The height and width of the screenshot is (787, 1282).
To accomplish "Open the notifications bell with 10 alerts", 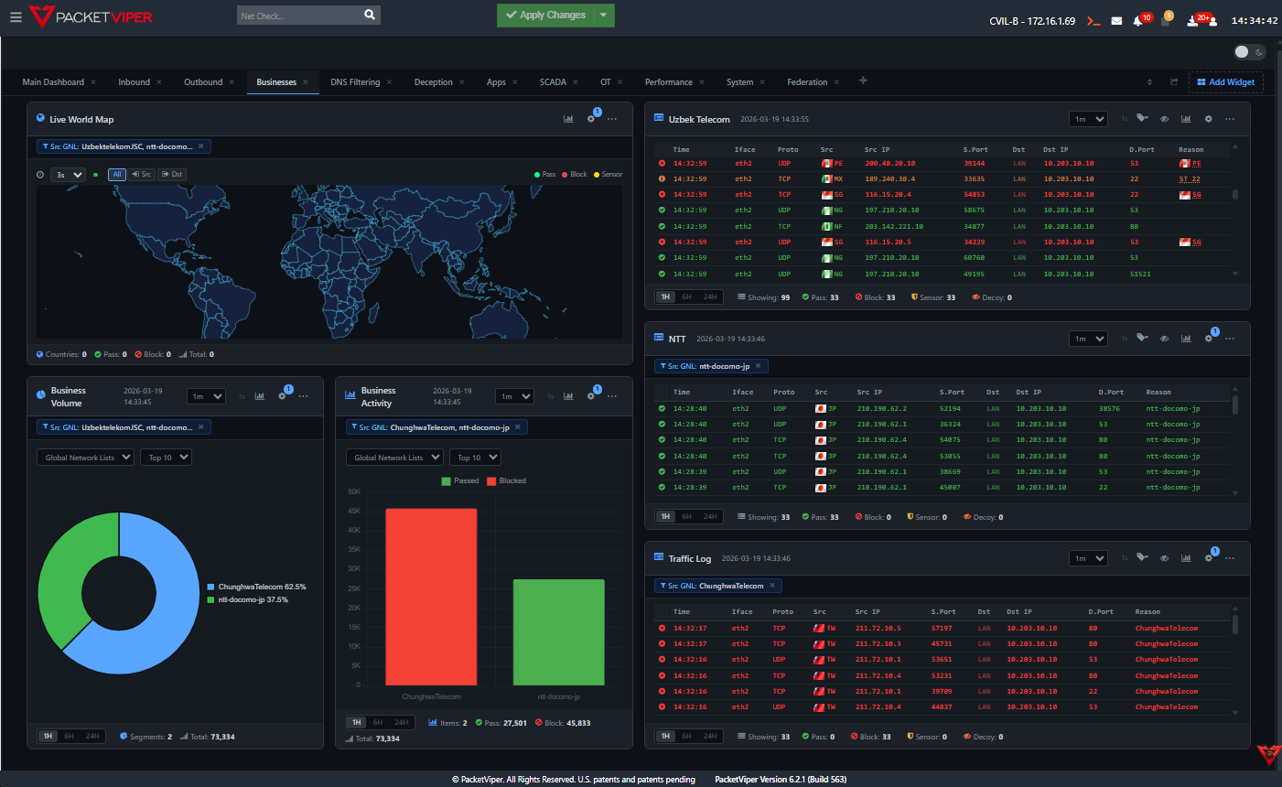I will pyautogui.click(x=1138, y=18).
